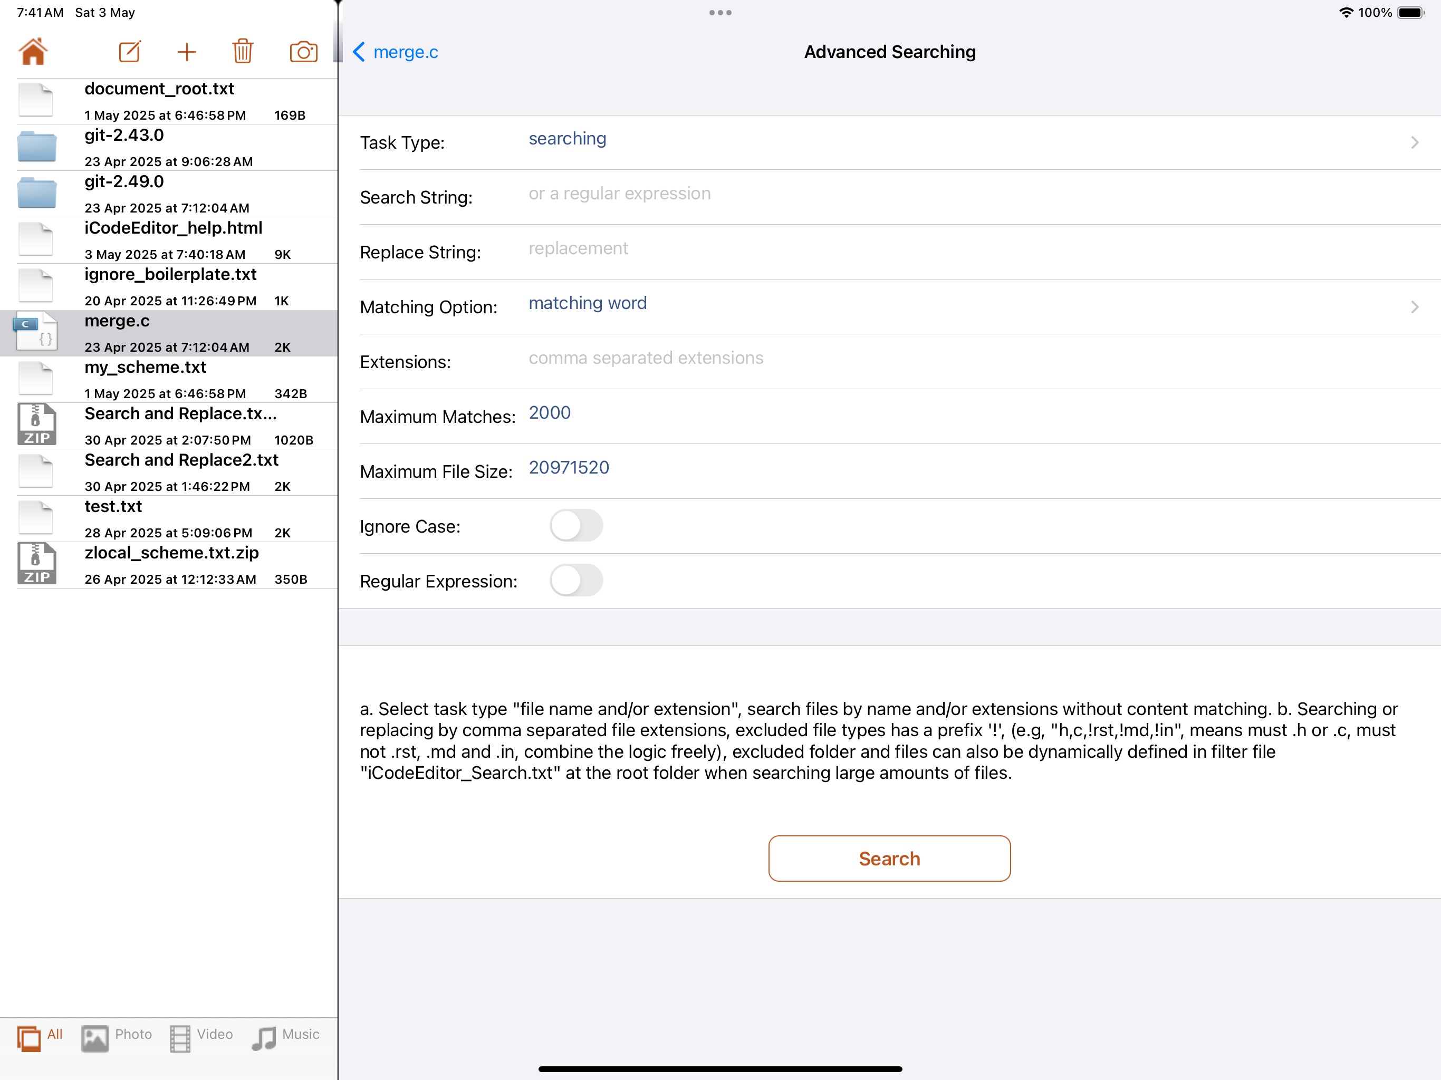Switch to the Video tab
The width and height of the screenshot is (1441, 1080).
201,1037
